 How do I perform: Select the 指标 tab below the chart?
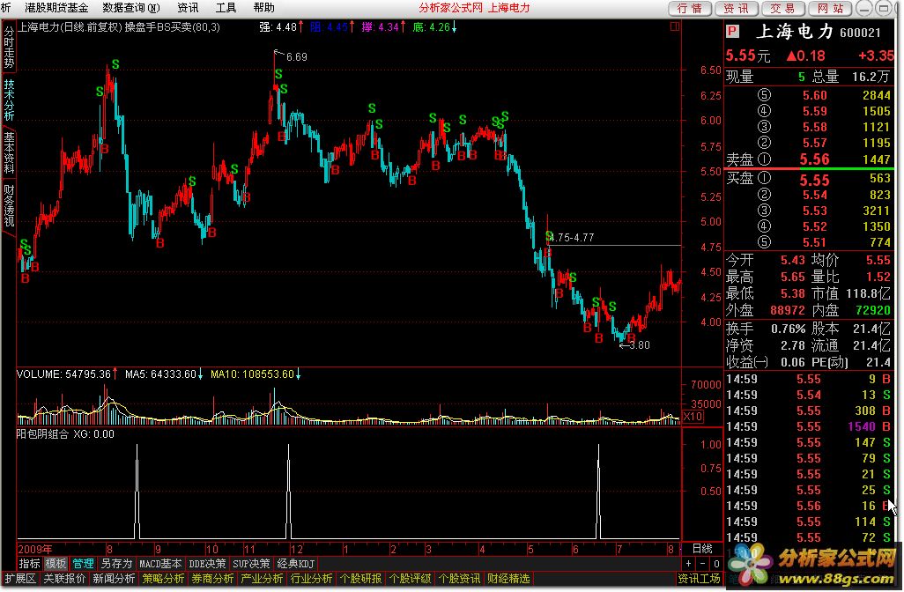point(29,564)
